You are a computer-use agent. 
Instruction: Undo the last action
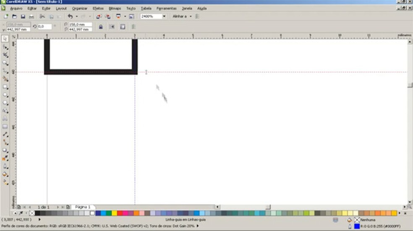tap(70, 17)
